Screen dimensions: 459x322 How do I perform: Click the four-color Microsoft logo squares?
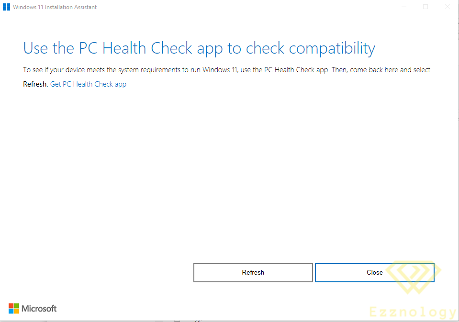click(x=14, y=309)
